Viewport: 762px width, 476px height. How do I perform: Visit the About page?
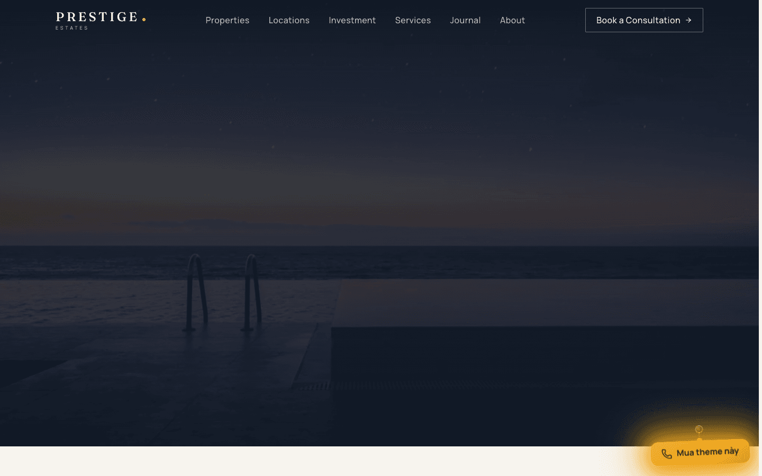pos(512,20)
